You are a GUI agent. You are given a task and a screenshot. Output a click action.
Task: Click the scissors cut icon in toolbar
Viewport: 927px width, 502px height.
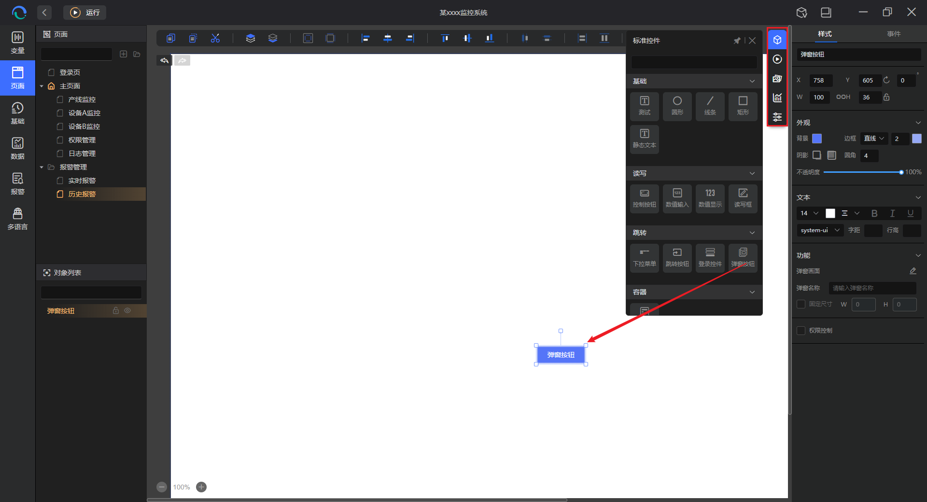(x=215, y=38)
